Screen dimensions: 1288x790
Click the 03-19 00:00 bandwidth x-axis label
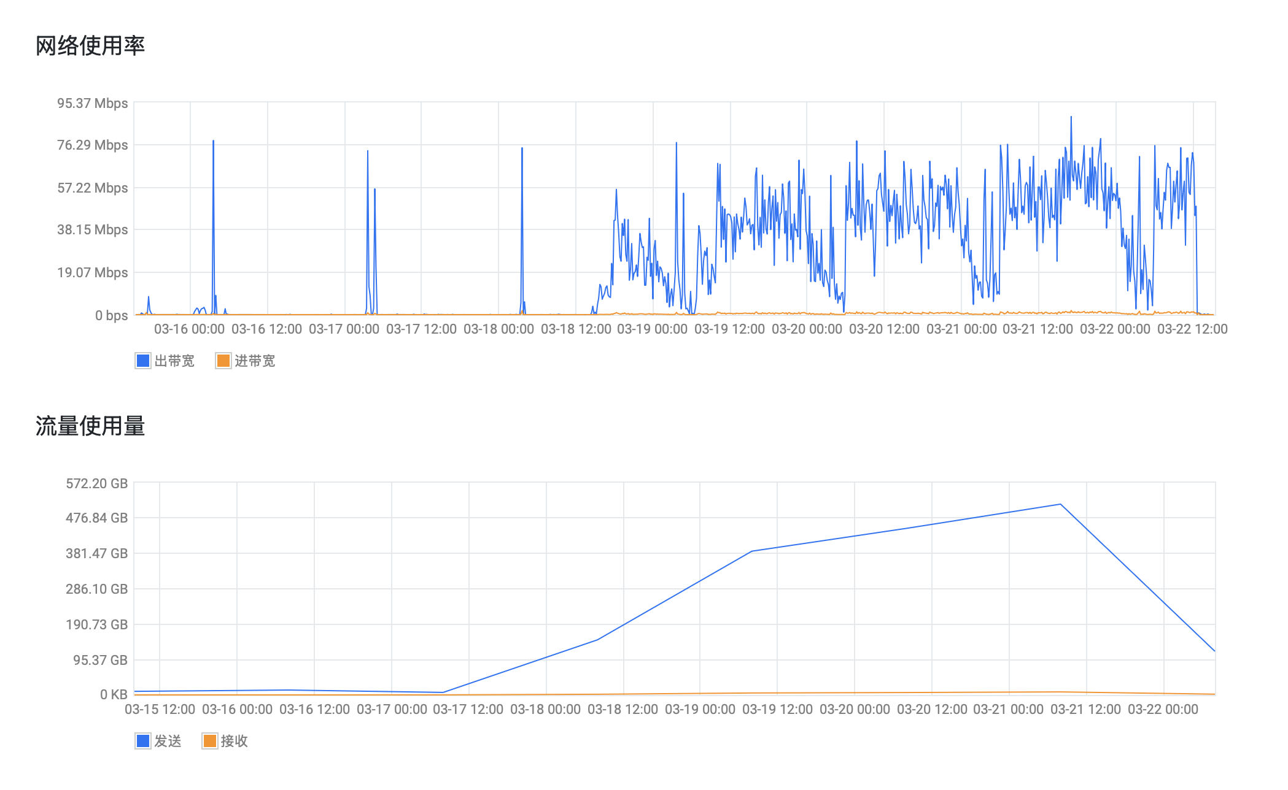[x=652, y=329]
